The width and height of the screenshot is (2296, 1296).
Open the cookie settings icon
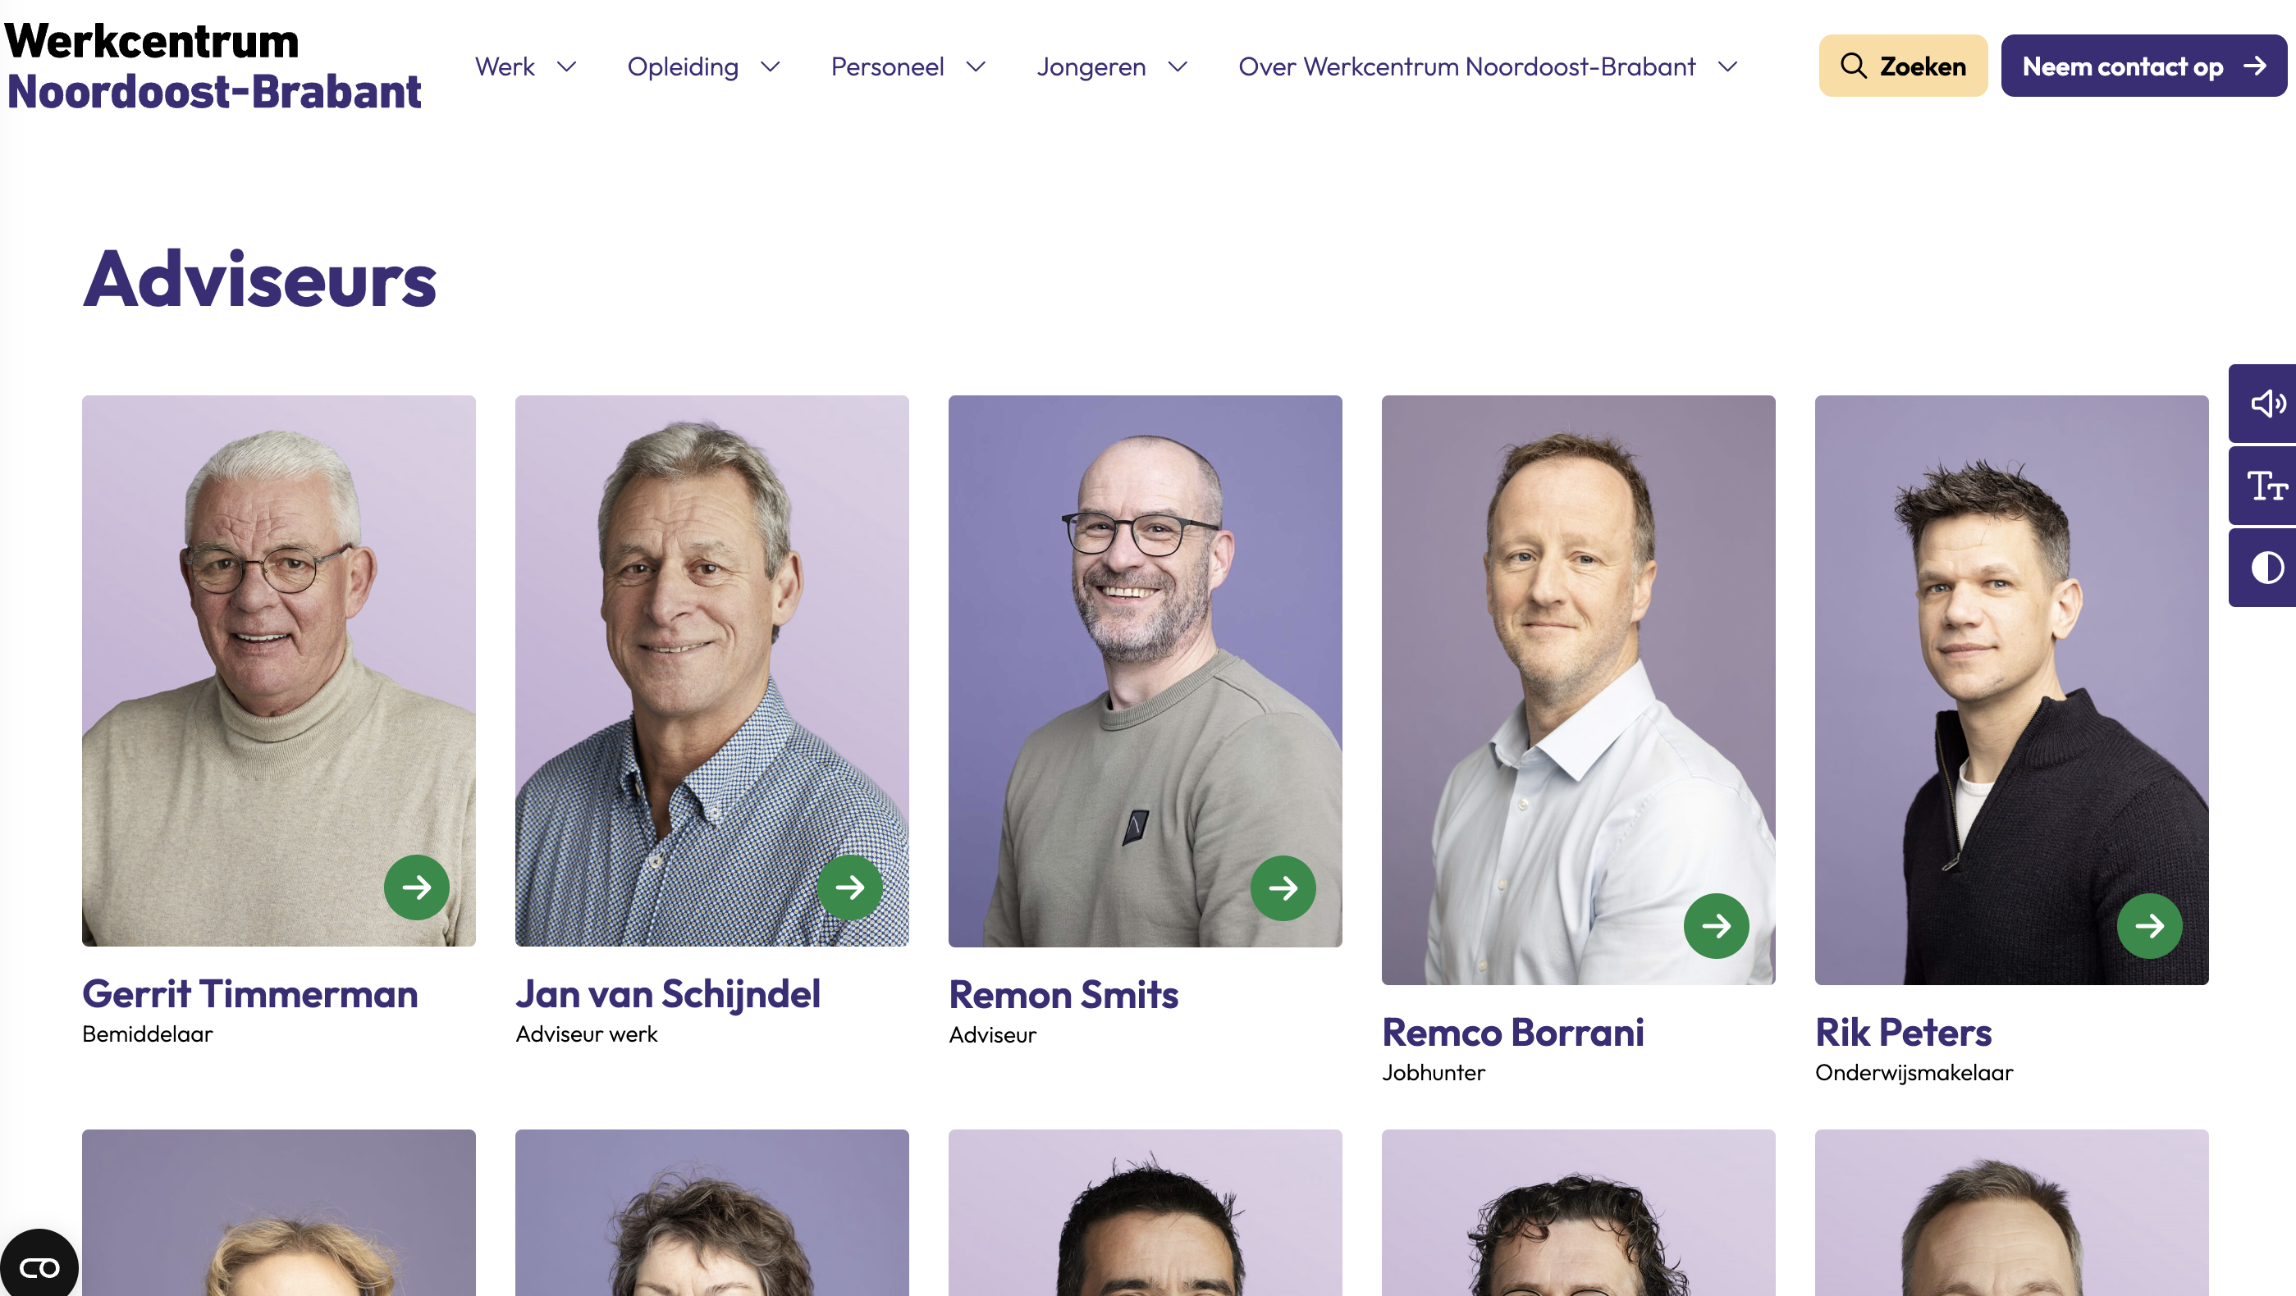39,1266
